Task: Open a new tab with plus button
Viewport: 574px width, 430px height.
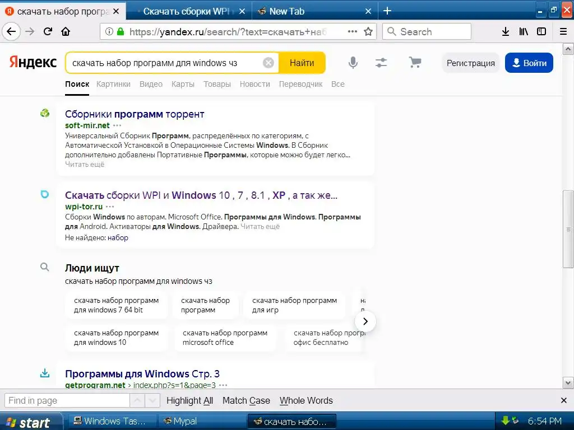Action: (387, 11)
